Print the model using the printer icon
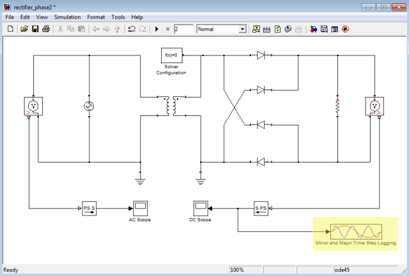409x276 pixels. tap(46, 29)
